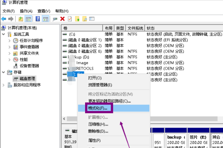Open the 文件(F) menu
Image resolution: width=223 pixels, height=148 pixels.
tap(9, 11)
